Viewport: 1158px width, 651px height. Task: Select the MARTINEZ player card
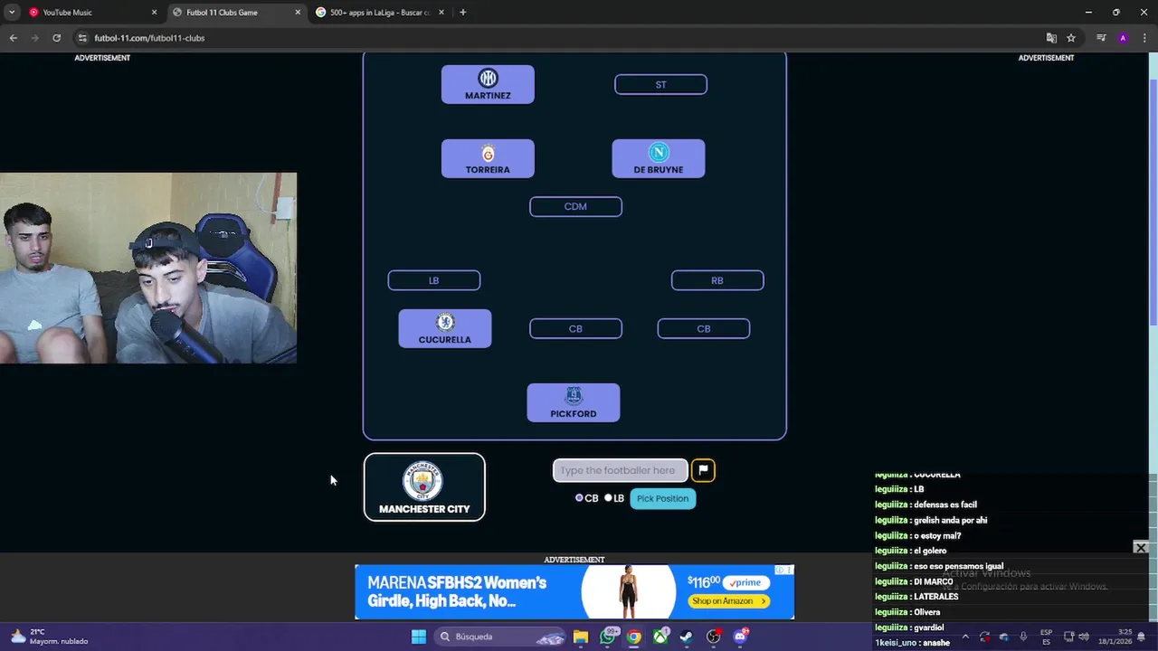[488, 84]
